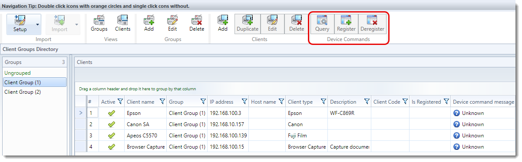
Task: Select the Canon SA client name cell
Action: (146, 124)
